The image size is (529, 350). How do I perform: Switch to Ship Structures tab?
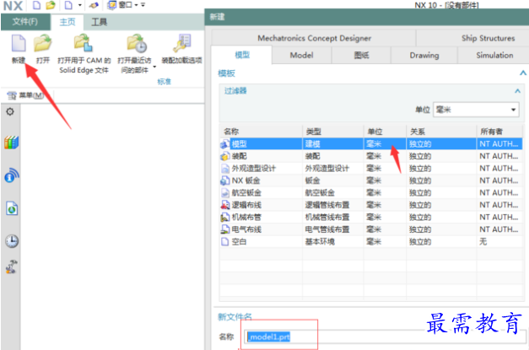(x=488, y=38)
